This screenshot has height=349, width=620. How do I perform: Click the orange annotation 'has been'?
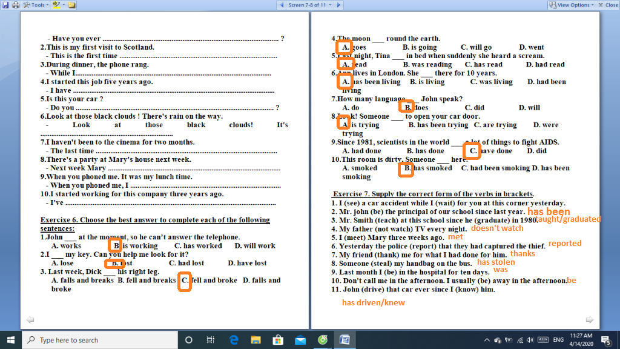(x=549, y=211)
